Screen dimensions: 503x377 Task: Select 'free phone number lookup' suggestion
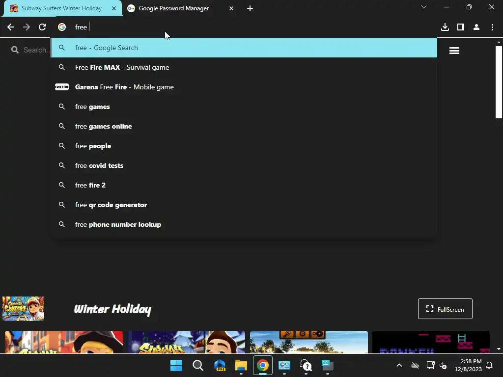(244, 224)
